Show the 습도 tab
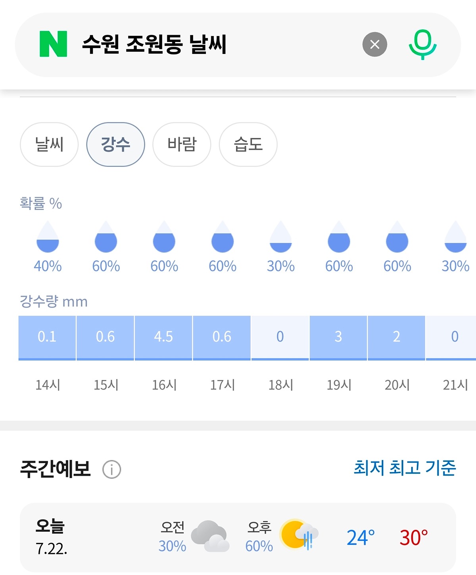 [248, 144]
